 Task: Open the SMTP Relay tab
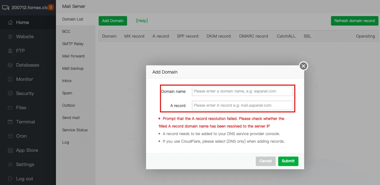[x=73, y=44]
